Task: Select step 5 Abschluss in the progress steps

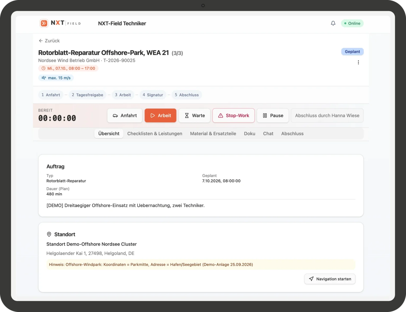Action: pos(187,95)
